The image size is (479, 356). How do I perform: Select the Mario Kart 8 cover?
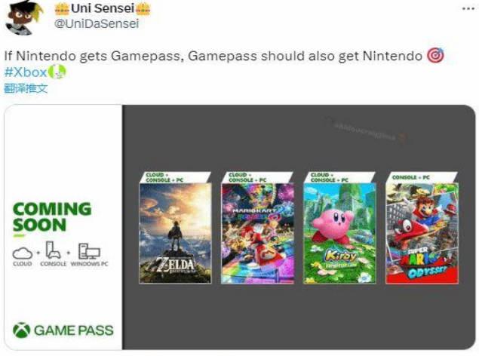tap(257, 233)
